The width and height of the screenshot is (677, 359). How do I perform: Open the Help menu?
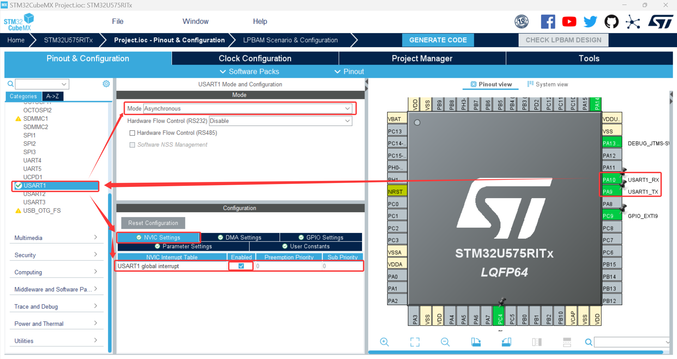[260, 21]
